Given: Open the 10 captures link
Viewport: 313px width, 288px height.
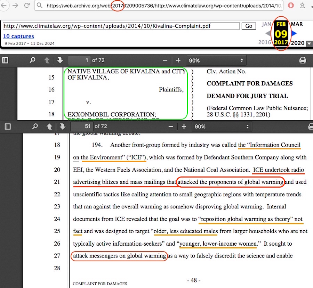Looking at the screenshot, I should pos(18,36).
